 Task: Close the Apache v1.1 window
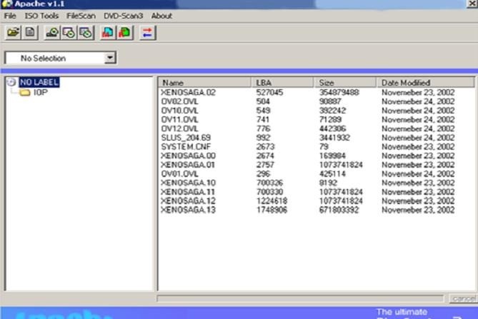click(472, 4)
